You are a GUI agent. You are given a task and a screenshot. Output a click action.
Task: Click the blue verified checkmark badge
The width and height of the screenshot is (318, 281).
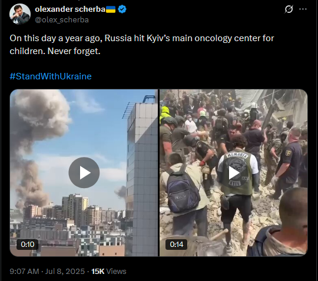(x=122, y=9)
